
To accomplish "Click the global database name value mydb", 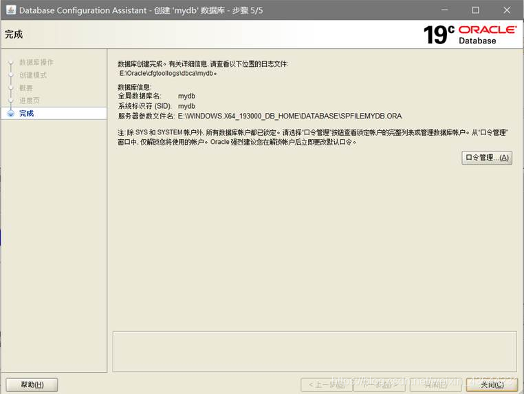I will pyautogui.click(x=186, y=96).
